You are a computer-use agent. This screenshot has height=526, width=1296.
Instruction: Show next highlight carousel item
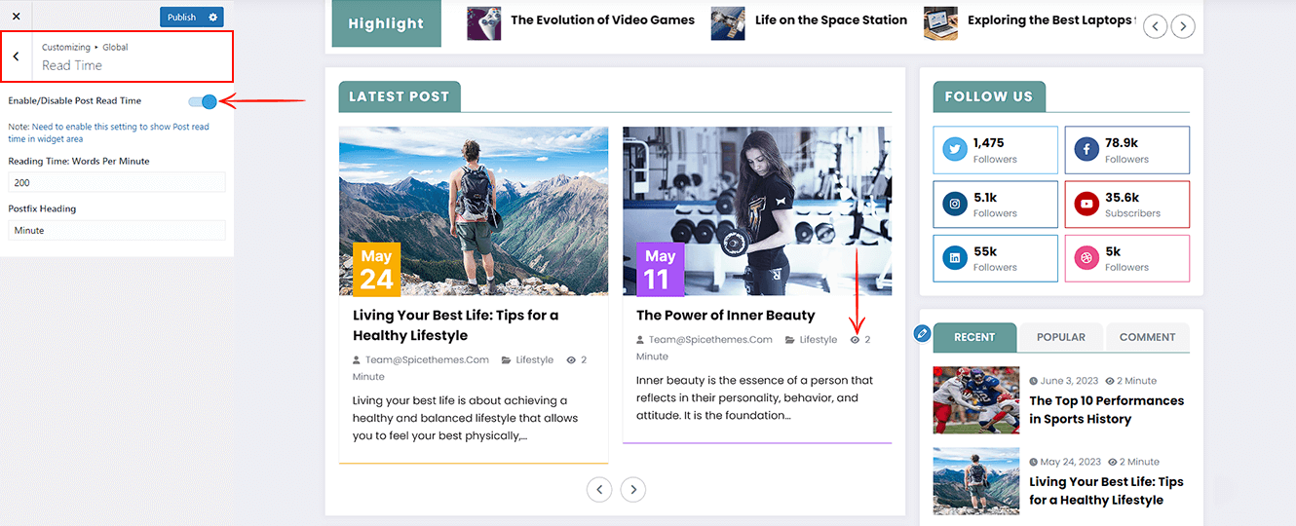(1183, 27)
